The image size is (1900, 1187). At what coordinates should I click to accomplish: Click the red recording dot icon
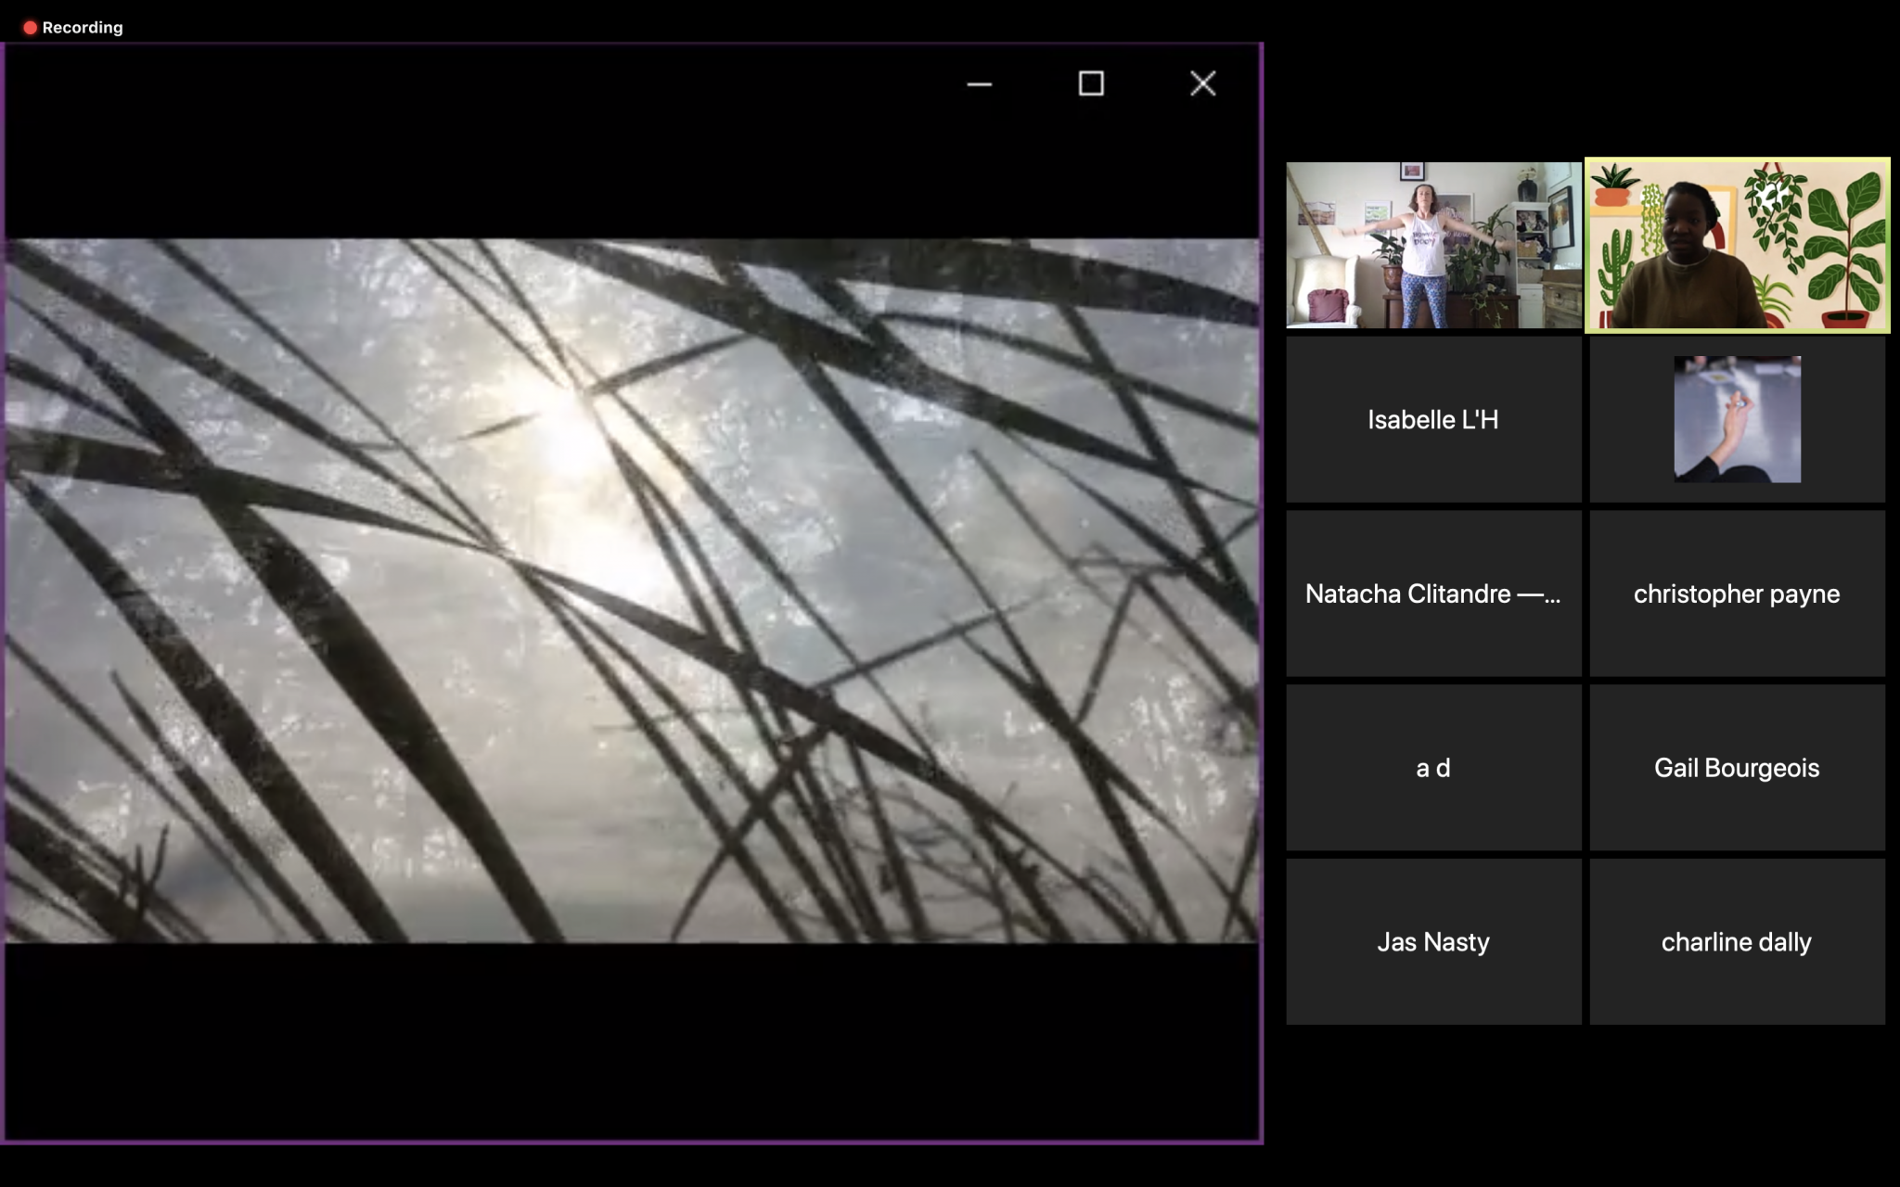30,28
